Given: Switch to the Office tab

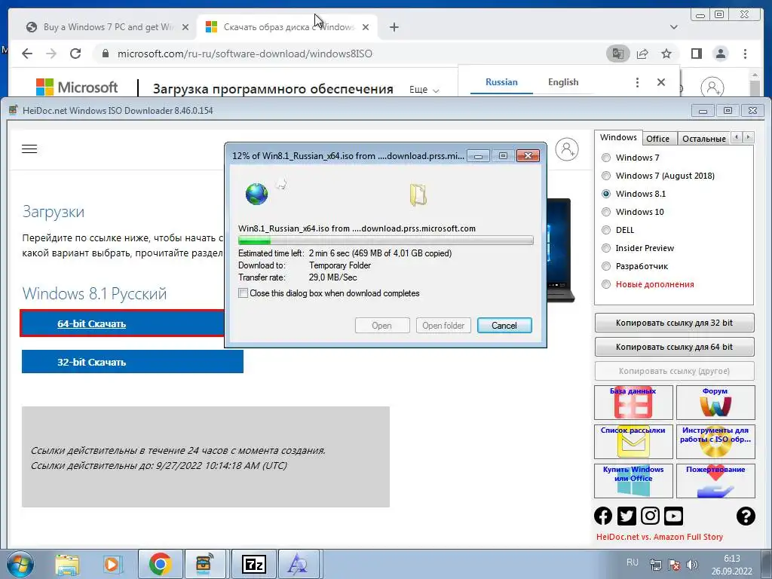Looking at the screenshot, I should 657,139.
